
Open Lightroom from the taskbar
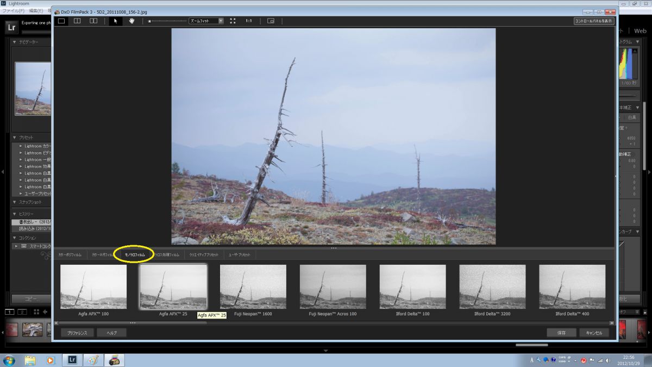[x=71, y=359]
